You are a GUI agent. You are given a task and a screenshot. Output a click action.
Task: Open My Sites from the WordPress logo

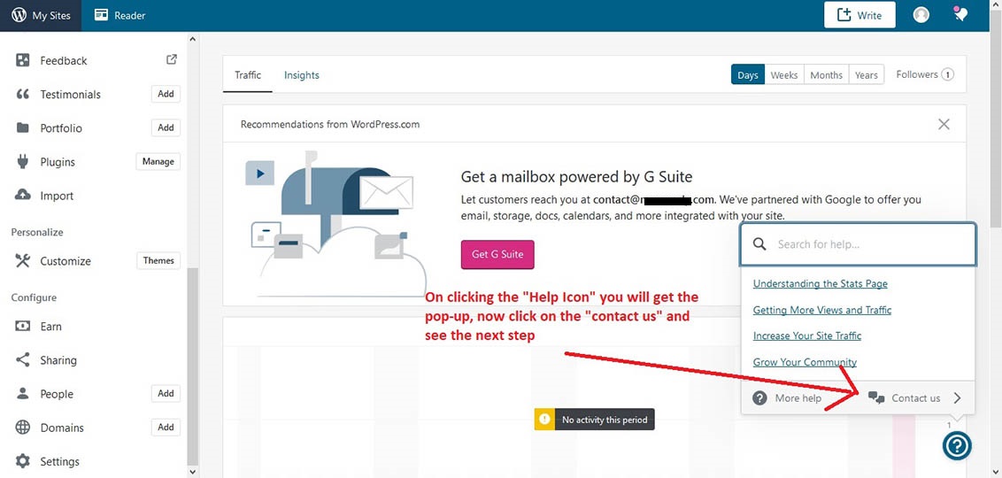[x=41, y=15]
